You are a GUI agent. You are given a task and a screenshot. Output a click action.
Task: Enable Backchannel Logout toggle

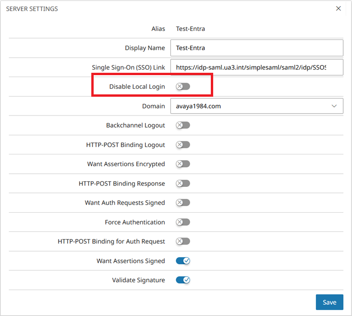183,125
